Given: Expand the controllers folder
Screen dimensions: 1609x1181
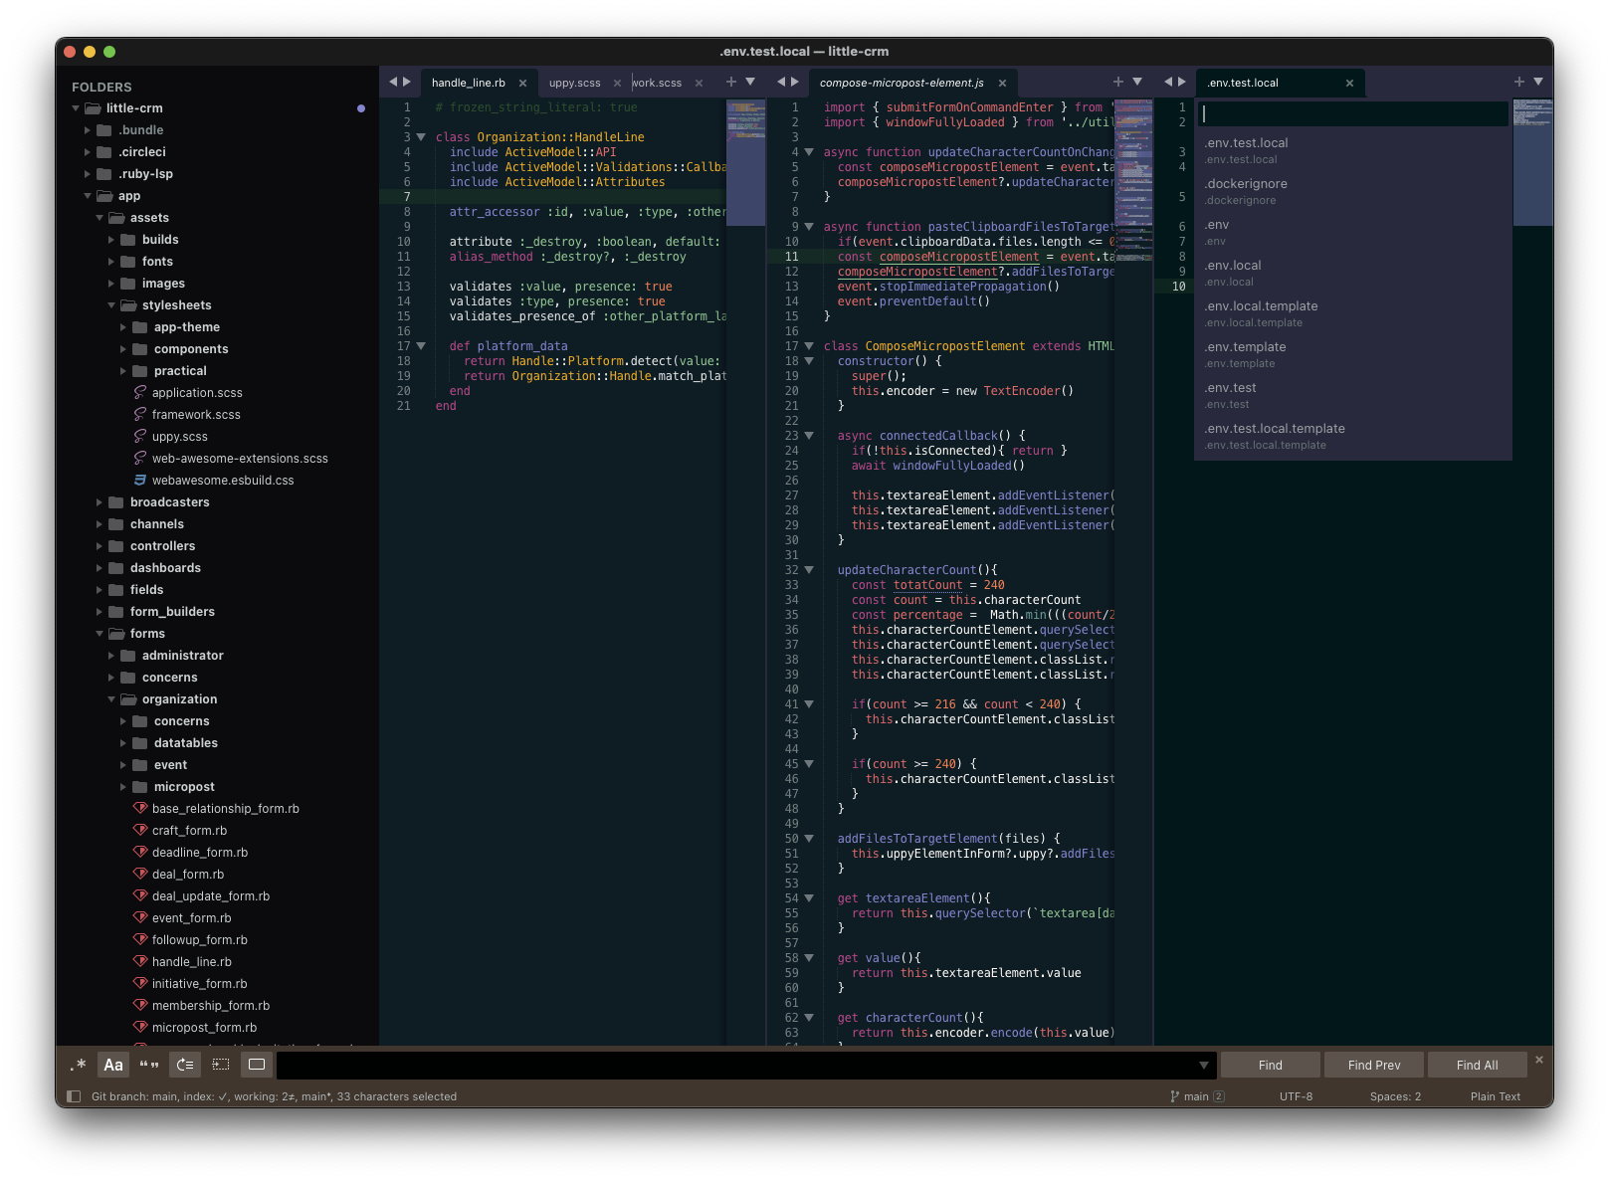Looking at the screenshot, I should pyautogui.click(x=100, y=546).
